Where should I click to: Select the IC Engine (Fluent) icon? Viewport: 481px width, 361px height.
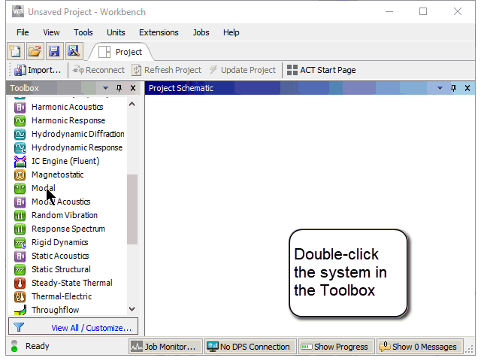pyautogui.click(x=20, y=161)
